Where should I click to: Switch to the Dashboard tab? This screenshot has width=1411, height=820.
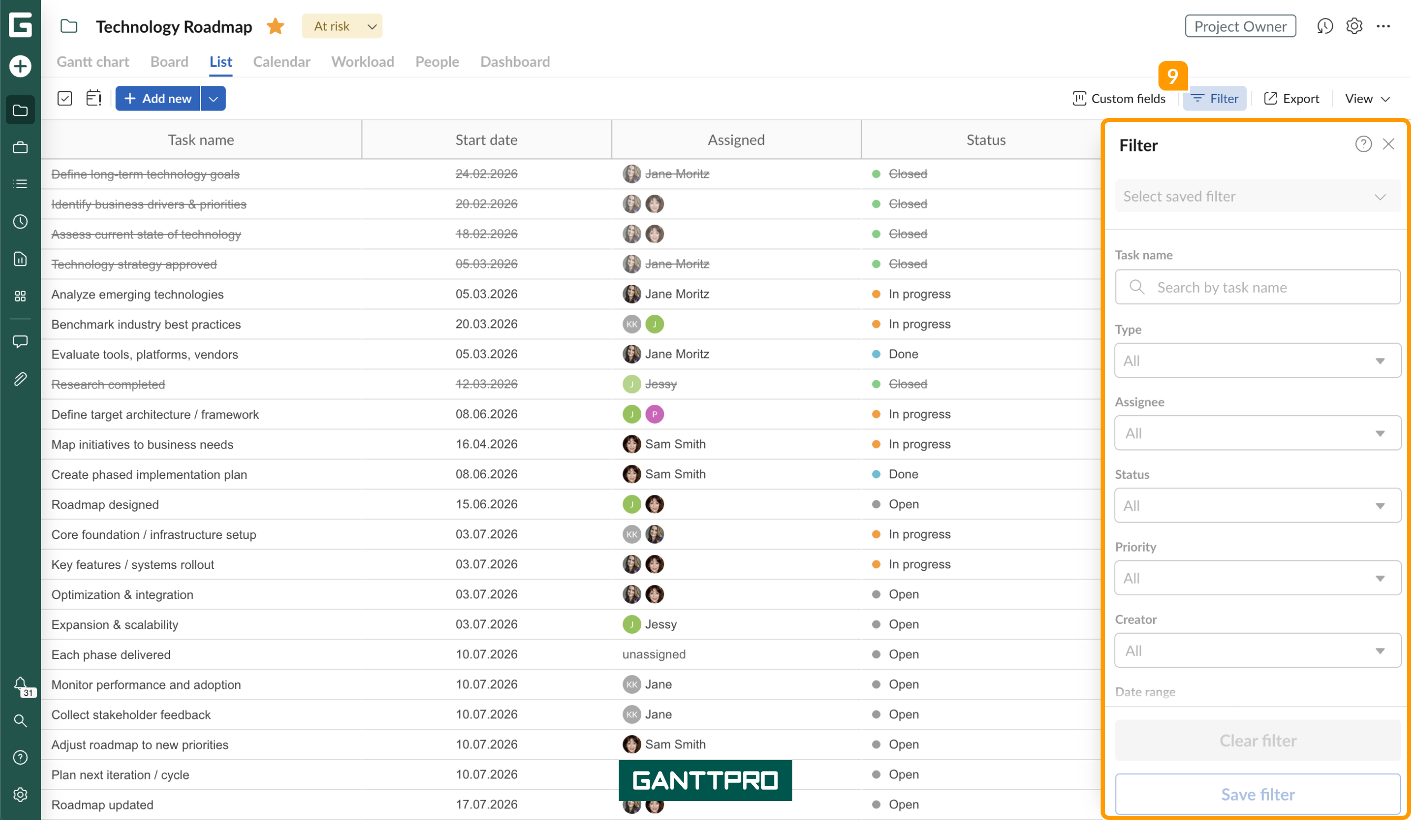(515, 62)
